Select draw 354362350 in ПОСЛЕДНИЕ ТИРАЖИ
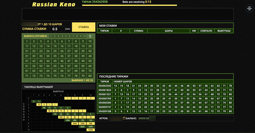The height and width of the screenshot is (133, 255). point(105,86)
